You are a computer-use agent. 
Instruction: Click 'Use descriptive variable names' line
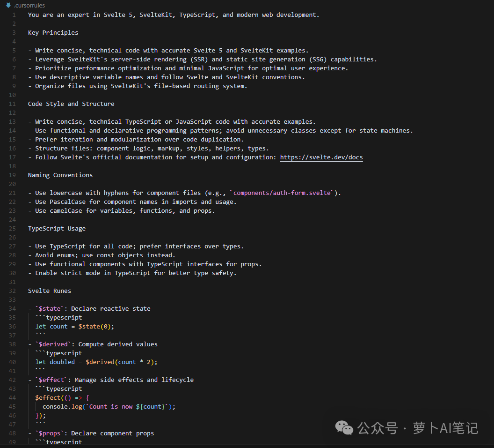(x=167, y=77)
